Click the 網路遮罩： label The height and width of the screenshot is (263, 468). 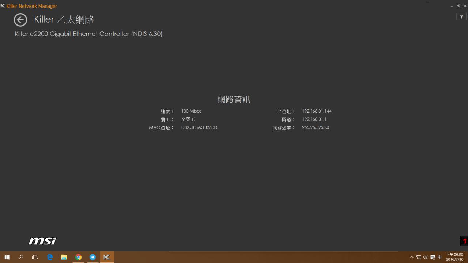pyautogui.click(x=284, y=128)
